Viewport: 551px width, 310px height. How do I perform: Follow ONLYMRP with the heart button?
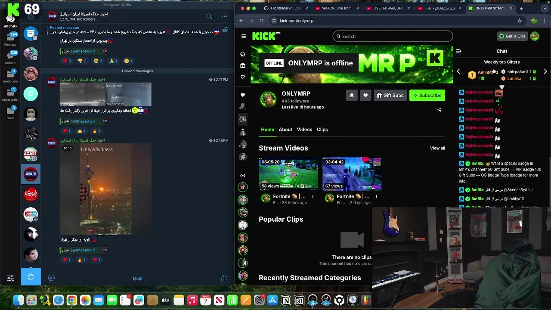click(x=365, y=95)
